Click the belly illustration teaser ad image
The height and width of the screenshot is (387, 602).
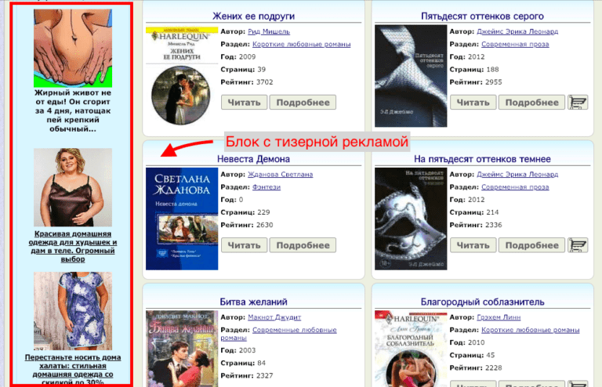(x=73, y=49)
